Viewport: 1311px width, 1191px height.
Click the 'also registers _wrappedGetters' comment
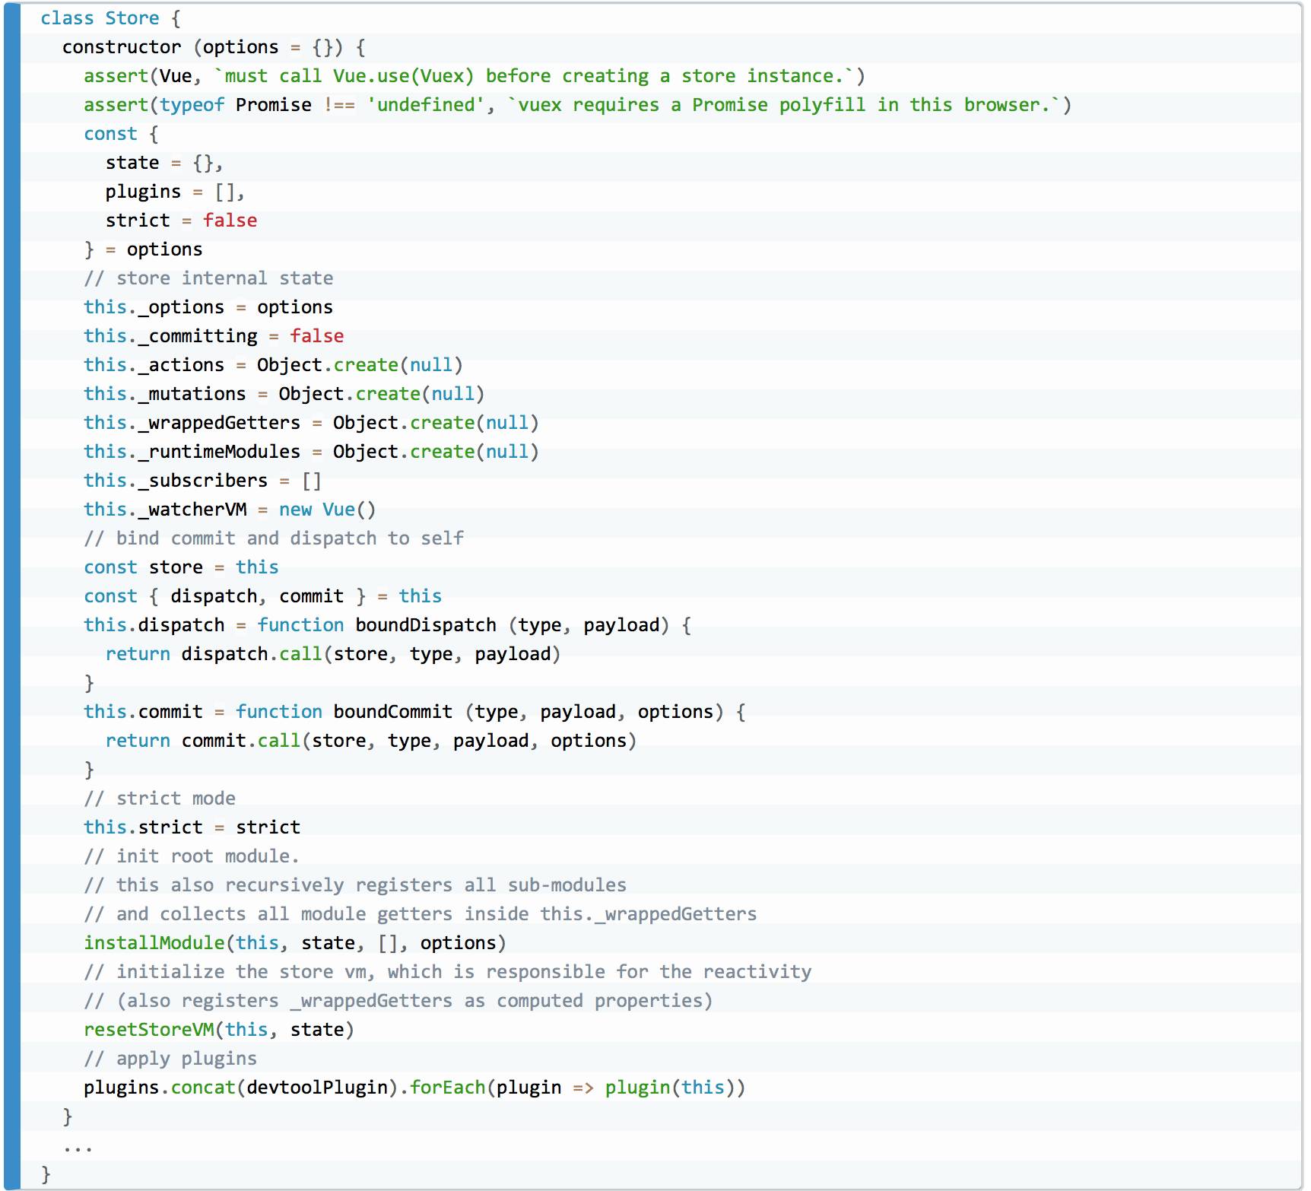[398, 1001]
